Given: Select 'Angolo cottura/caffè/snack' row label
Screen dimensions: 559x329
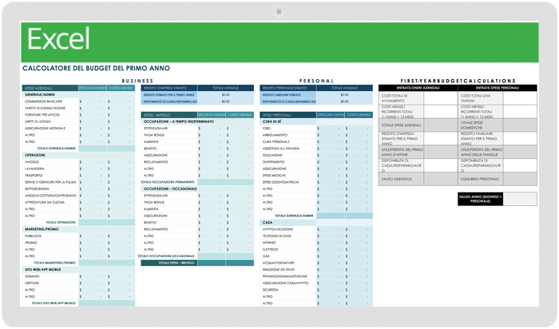Looking at the screenshot, I should (x=50, y=196).
